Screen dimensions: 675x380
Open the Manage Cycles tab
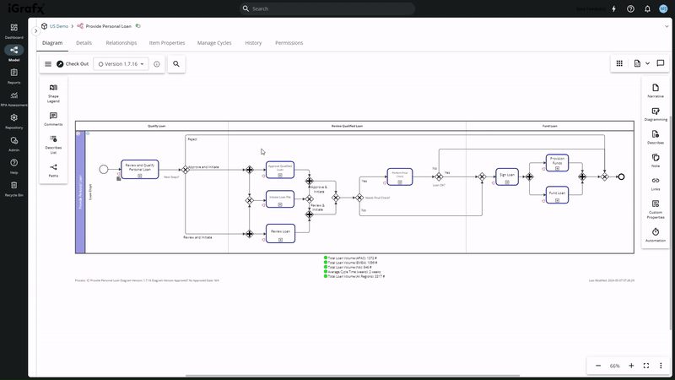(214, 42)
